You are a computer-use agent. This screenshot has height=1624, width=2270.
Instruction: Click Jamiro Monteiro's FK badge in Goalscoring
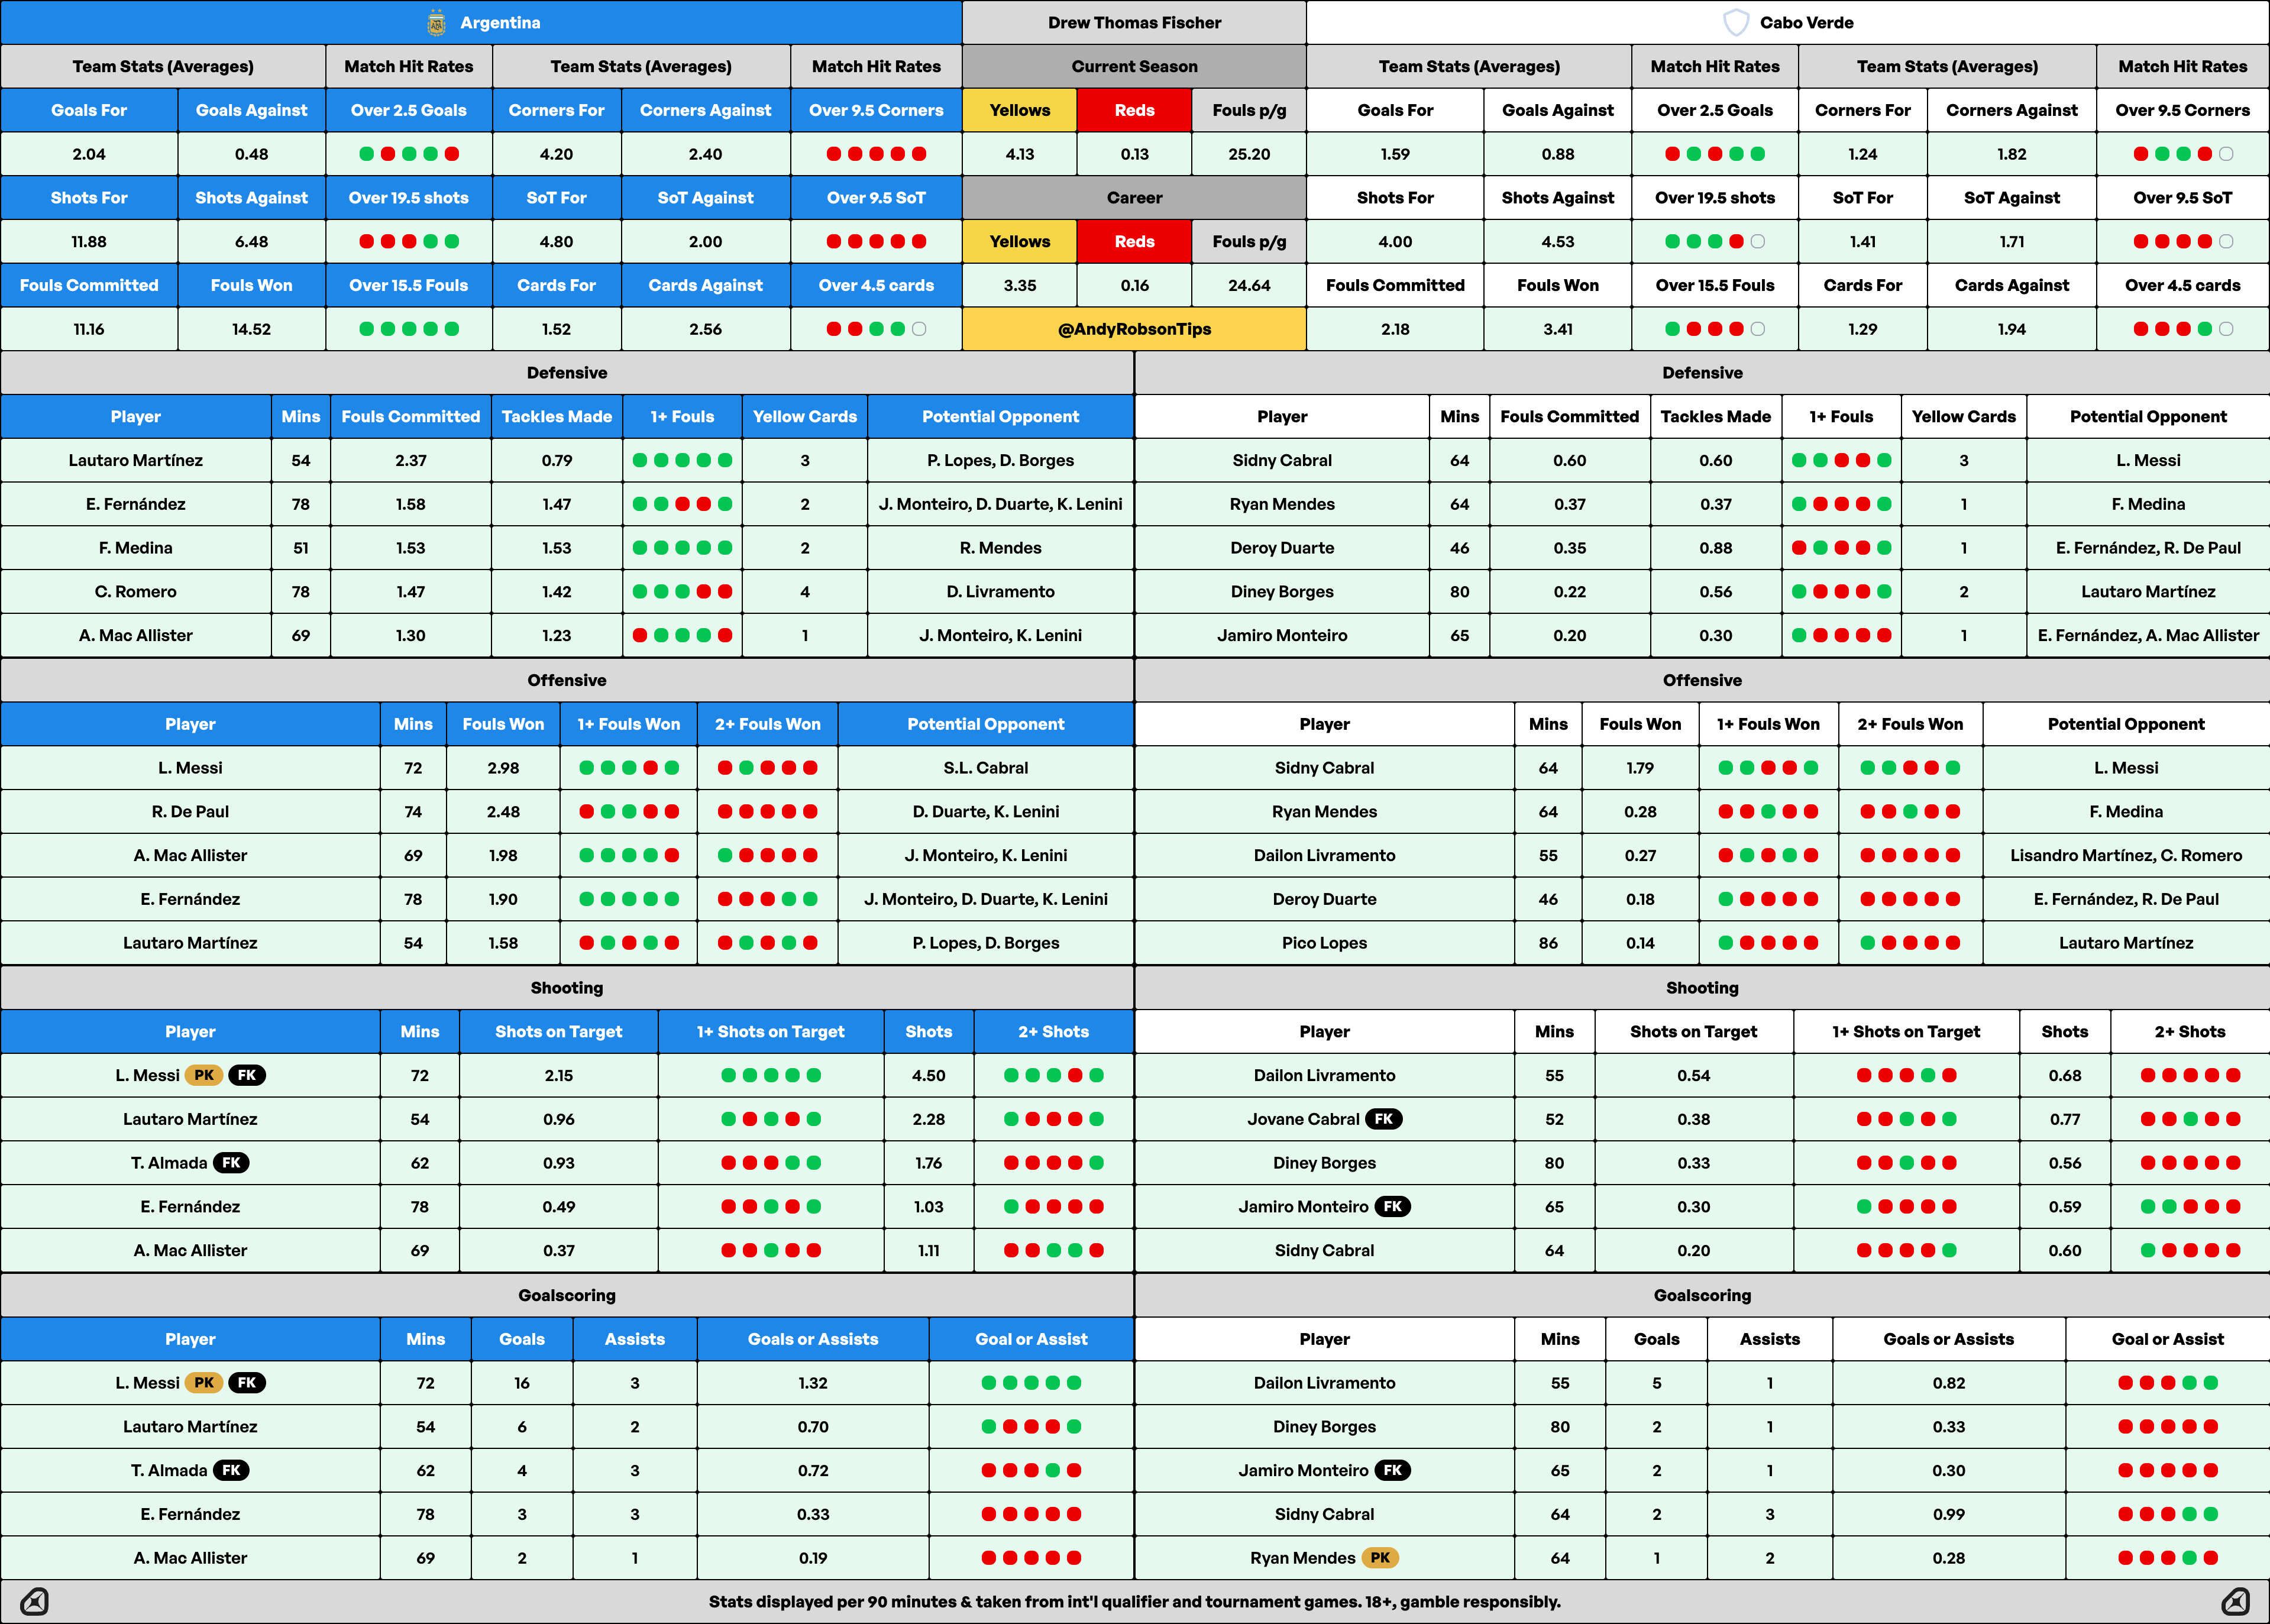click(1393, 1470)
